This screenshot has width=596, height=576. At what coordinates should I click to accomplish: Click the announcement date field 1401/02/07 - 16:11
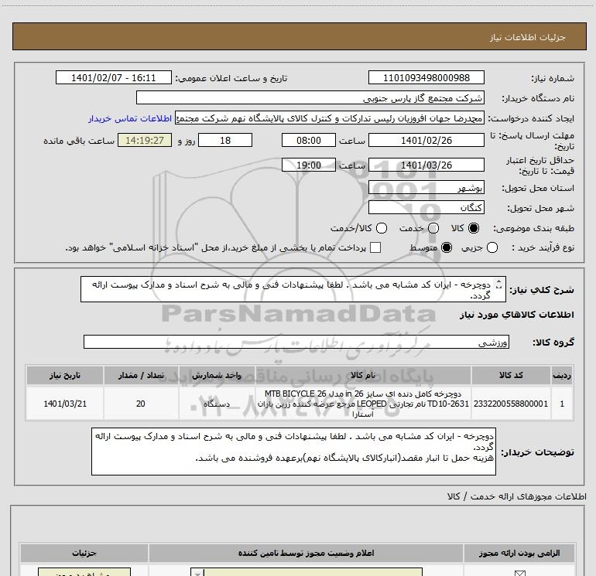[114, 77]
